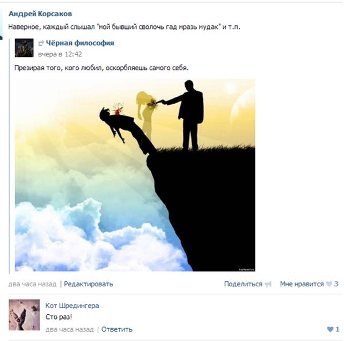Image resolution: width=344 pixels, height=341 pixels.
Task: Click the repost arrow icon beside Чёрная философия
Action: coord(41,43)
